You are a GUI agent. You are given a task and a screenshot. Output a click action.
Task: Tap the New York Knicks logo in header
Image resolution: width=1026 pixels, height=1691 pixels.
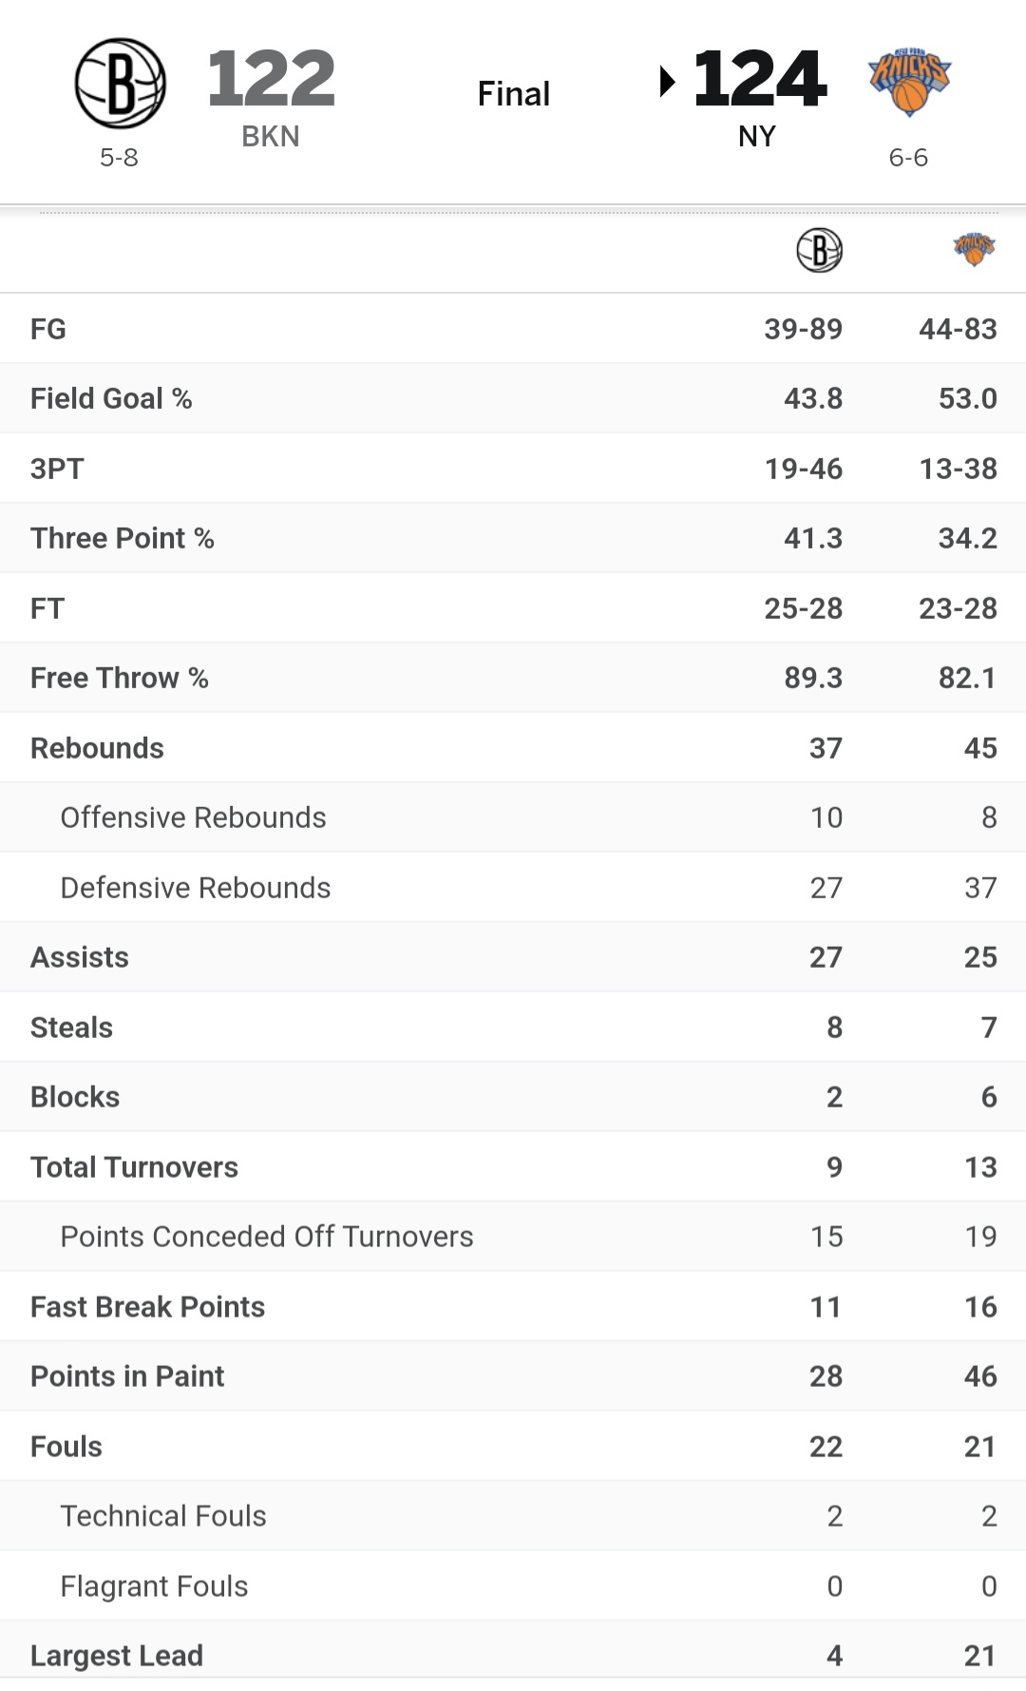(909, 82)
